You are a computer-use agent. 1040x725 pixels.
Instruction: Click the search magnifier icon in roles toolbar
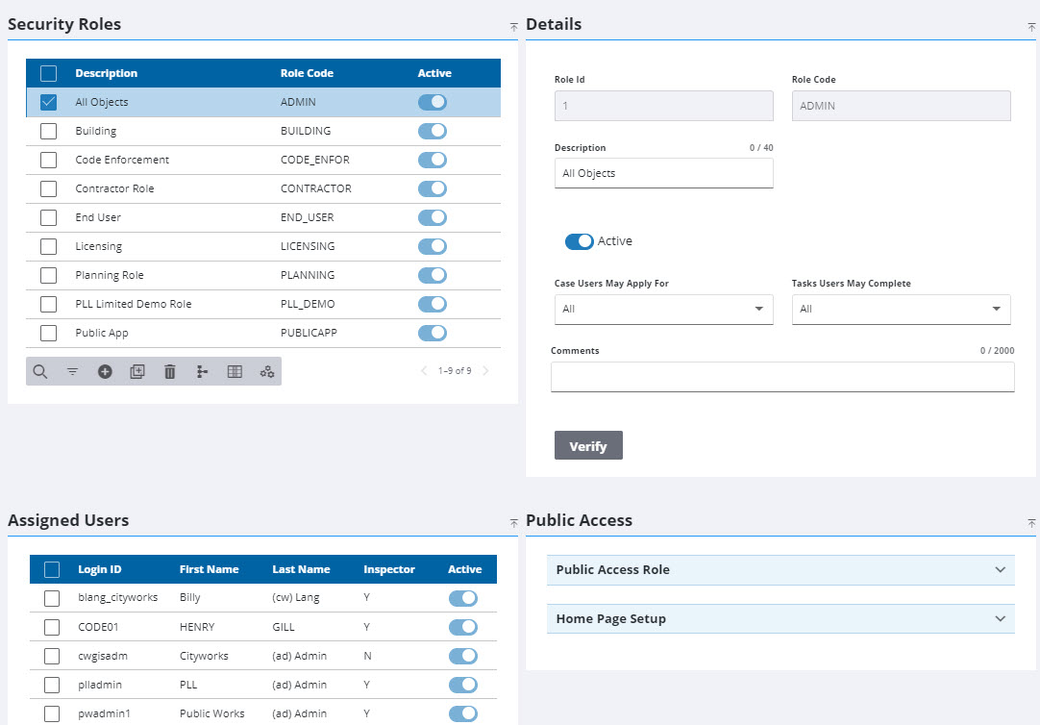tap(40, 371)
